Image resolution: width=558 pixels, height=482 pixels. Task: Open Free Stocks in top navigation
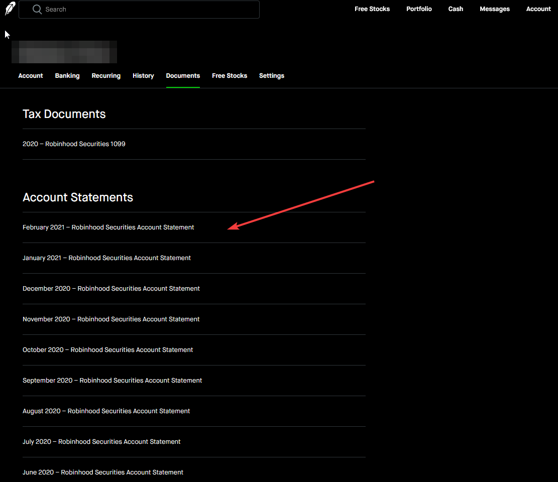(372, 9)
